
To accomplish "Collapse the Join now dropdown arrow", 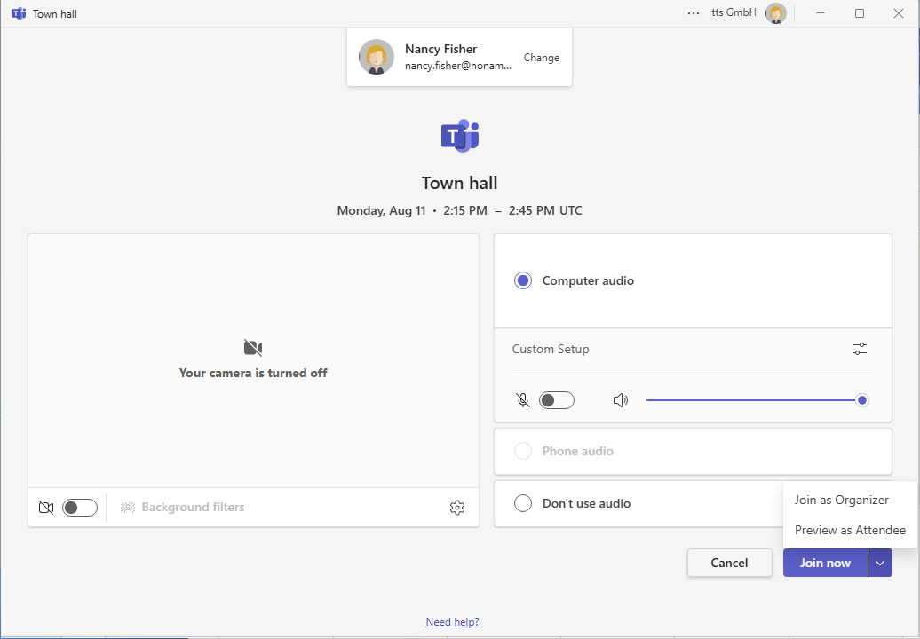I will [x=880, y=563].
